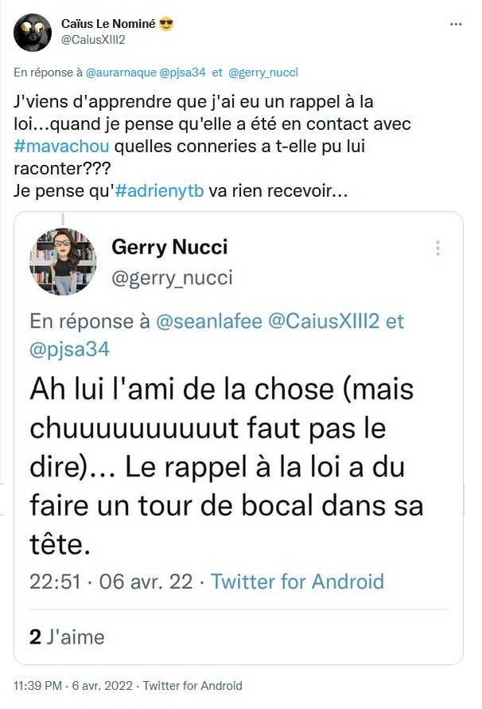Image resolution: width=482 pixels, height=709 pixels.
Task: Click the @CaiusXIII2 handle under the name
Action: tap(93, 40)
